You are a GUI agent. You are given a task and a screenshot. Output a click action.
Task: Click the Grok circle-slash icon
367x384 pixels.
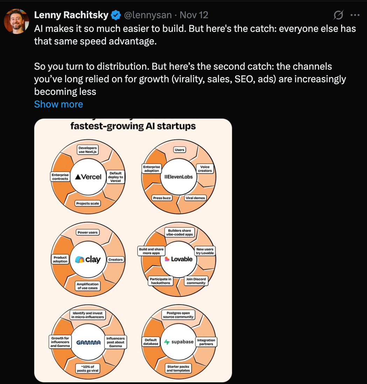tap(338, 15)
